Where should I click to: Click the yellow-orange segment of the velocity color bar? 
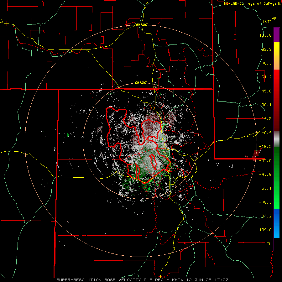click(x=277, y=56)
